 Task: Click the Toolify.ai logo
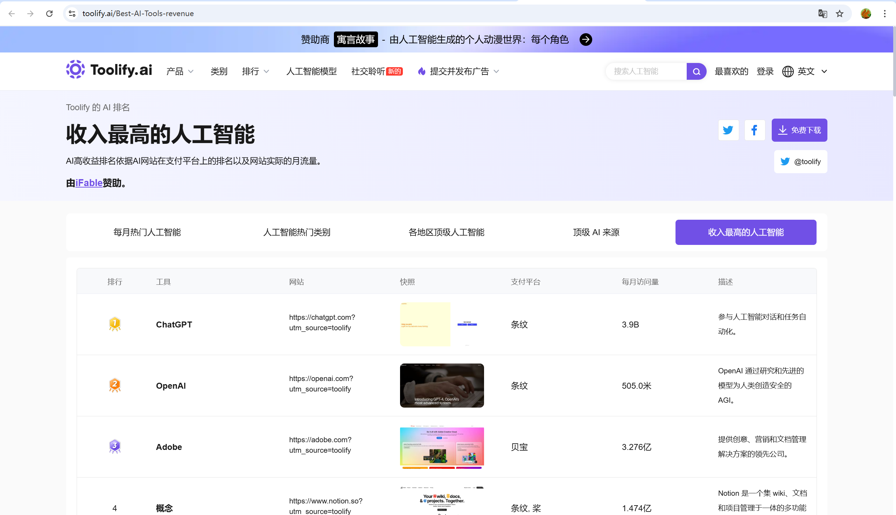pyautogui.click(x=108, y=70)
